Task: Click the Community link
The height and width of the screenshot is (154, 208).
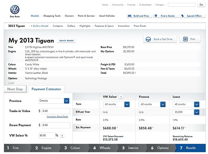Action: pos(118,5)
